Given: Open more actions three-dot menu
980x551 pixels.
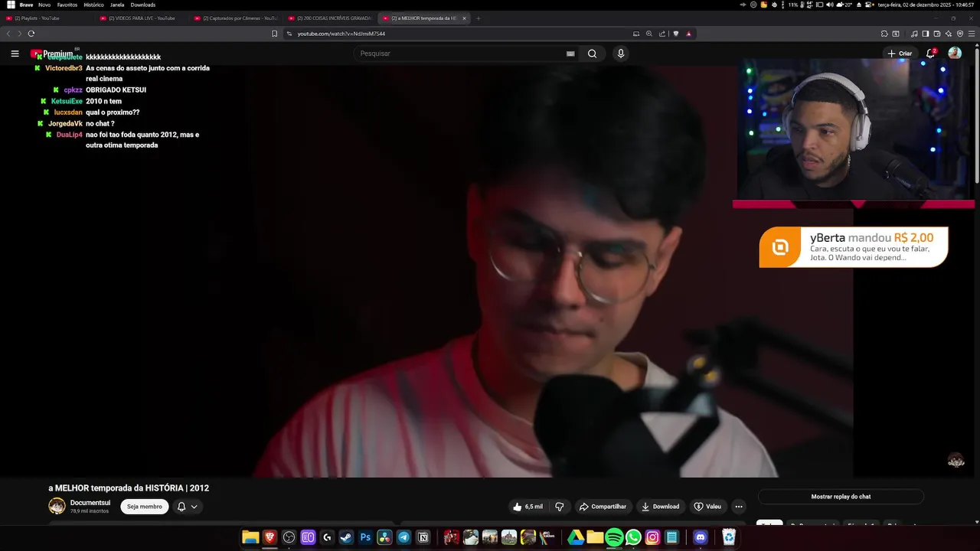Looking at the screenshot, I should point(739,507).
